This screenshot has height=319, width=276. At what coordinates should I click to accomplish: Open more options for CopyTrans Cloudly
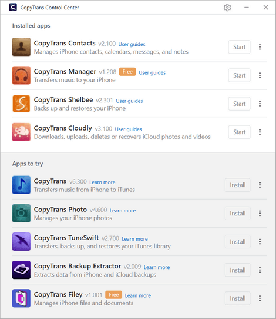point(260,132)
